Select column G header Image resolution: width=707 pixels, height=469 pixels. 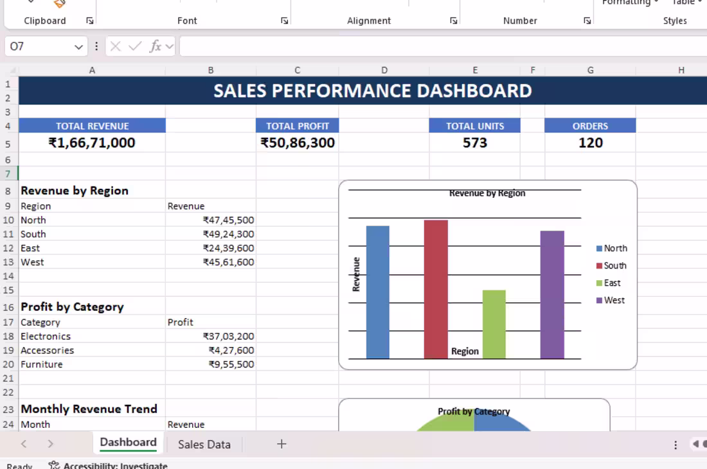coord(590,70)
